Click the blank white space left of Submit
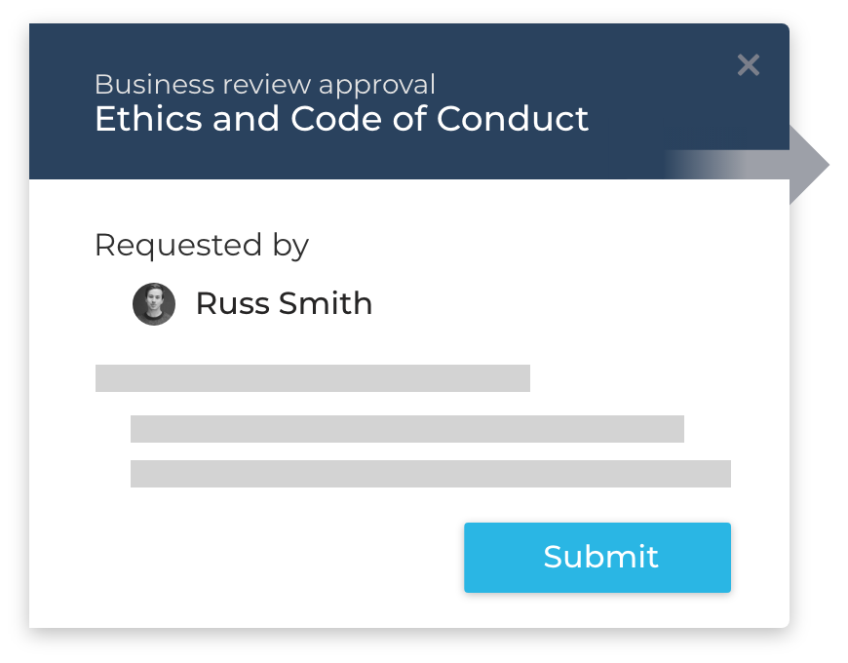Image resolution: width=848 pixels, height=663 pixels. tap(270, 557)
